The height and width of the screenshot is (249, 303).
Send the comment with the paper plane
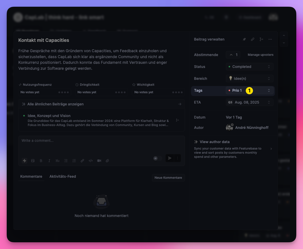tap(170, 158)
